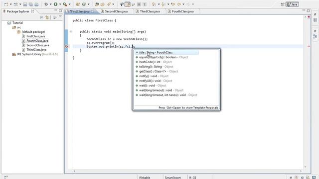Image resolution: width=319 pixels, height=179 pixels.
Task: Click the green Run button
Action: (x=55, y=4)
